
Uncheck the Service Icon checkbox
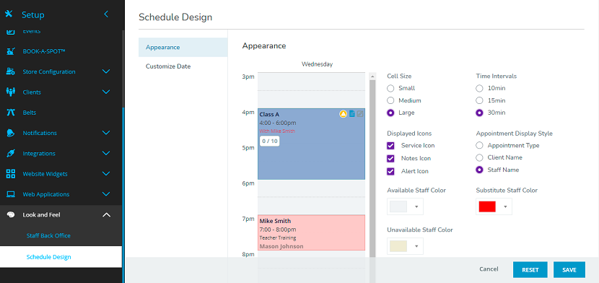tap(390, 146)
